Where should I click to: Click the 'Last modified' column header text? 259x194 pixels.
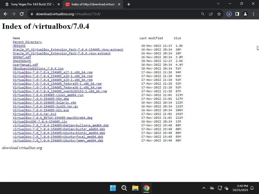[151, 38]
